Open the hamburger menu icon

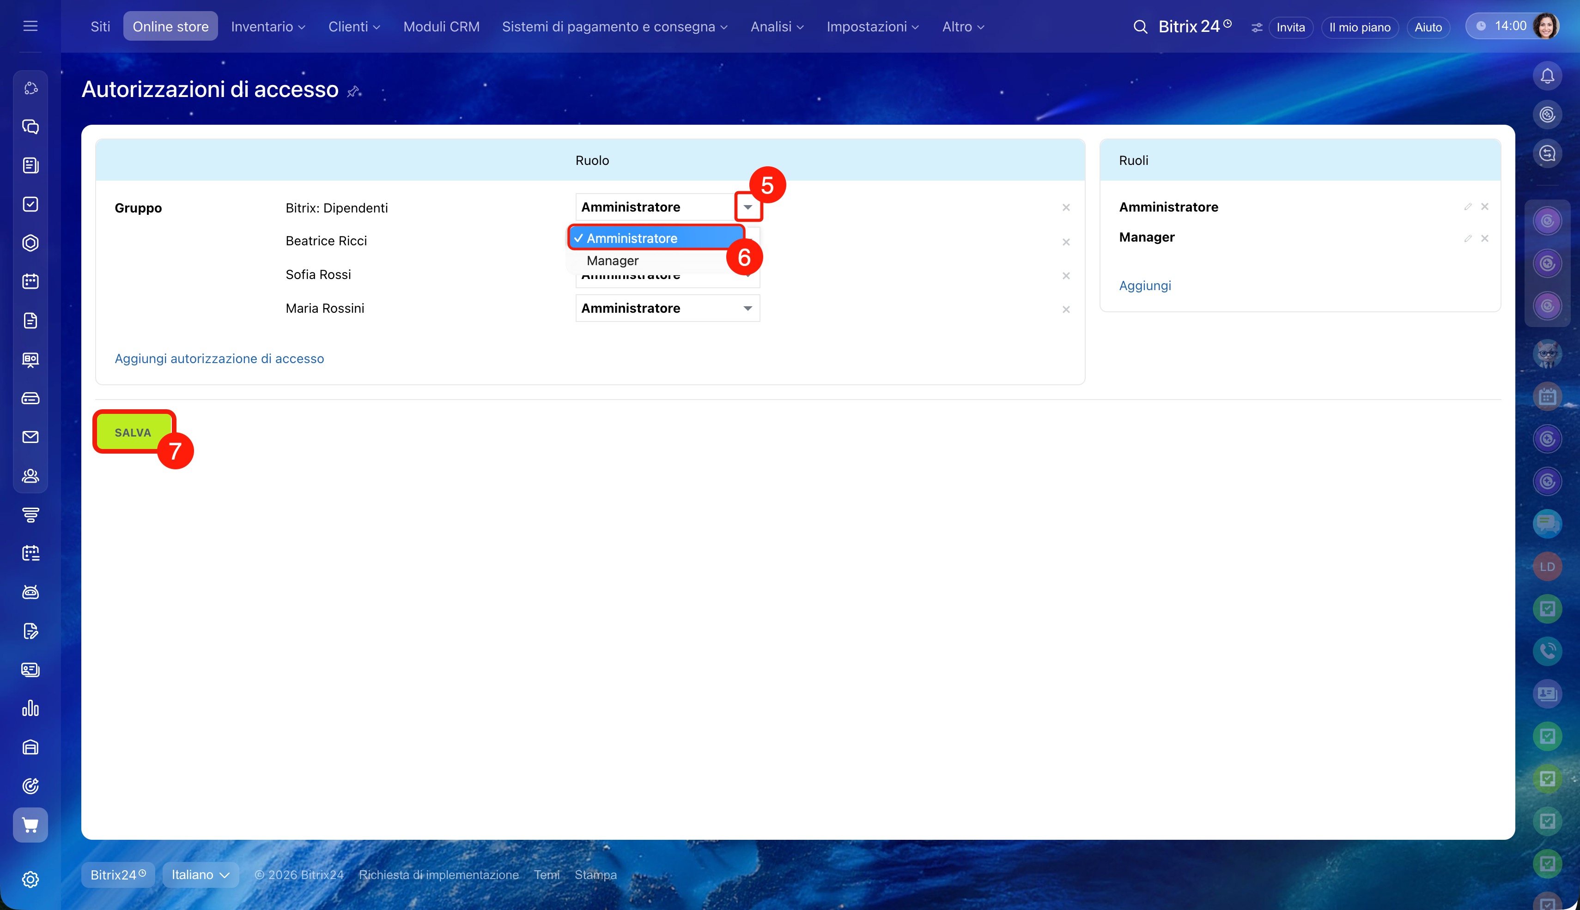pos(30,26)
